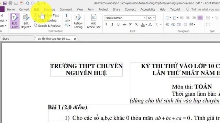Open the Home ribbon tab

point(11,9)
